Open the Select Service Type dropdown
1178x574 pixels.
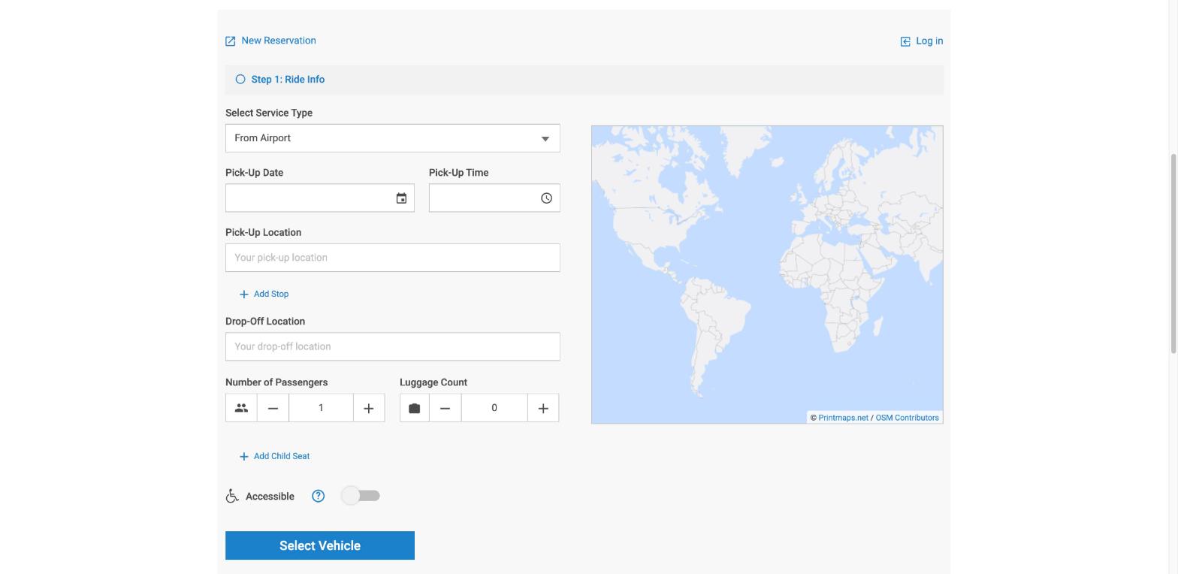(393, 138)
